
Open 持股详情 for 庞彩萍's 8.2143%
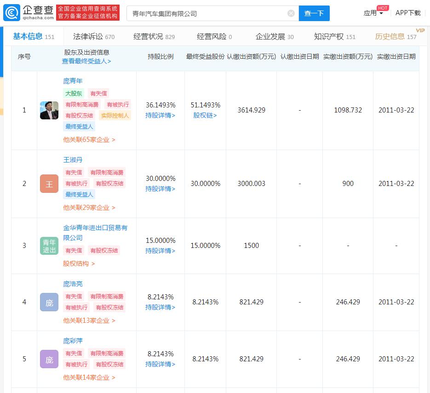point(160,364)
